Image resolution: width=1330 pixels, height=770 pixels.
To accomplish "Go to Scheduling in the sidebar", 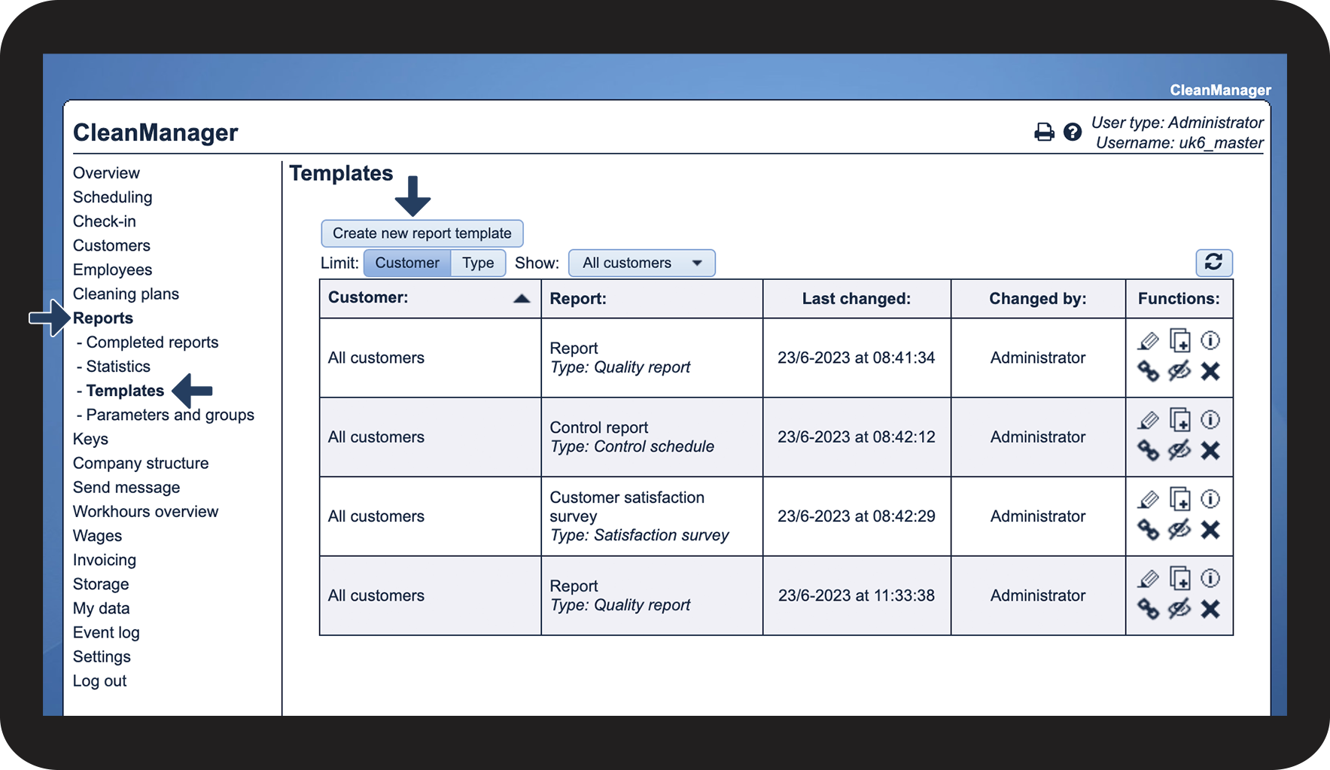I will [113, 197].
